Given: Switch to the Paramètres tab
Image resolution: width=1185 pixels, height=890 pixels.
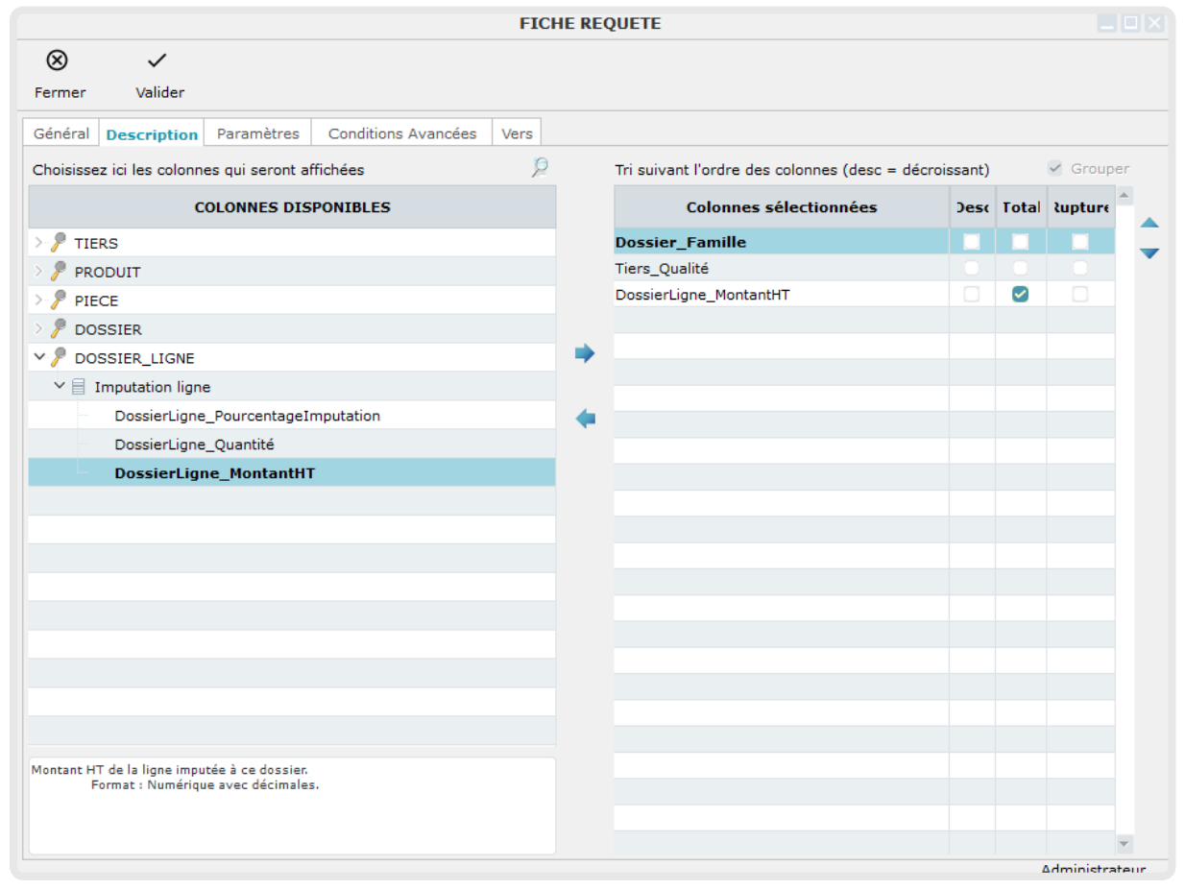Looking at the screenshot, I should point(257,133).
